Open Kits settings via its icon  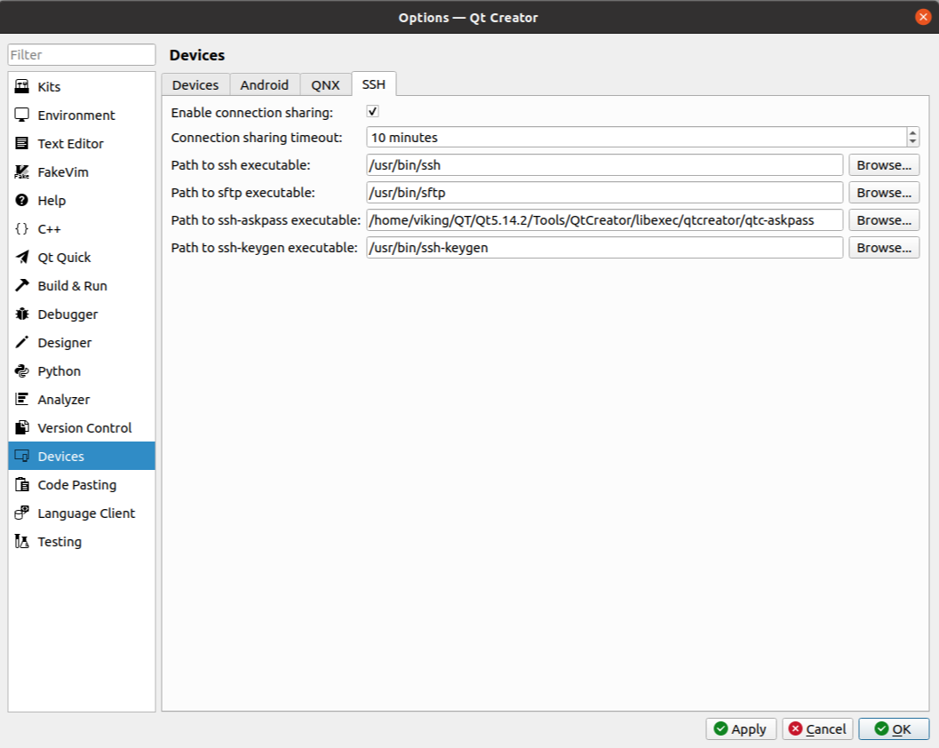pos(21,86)
